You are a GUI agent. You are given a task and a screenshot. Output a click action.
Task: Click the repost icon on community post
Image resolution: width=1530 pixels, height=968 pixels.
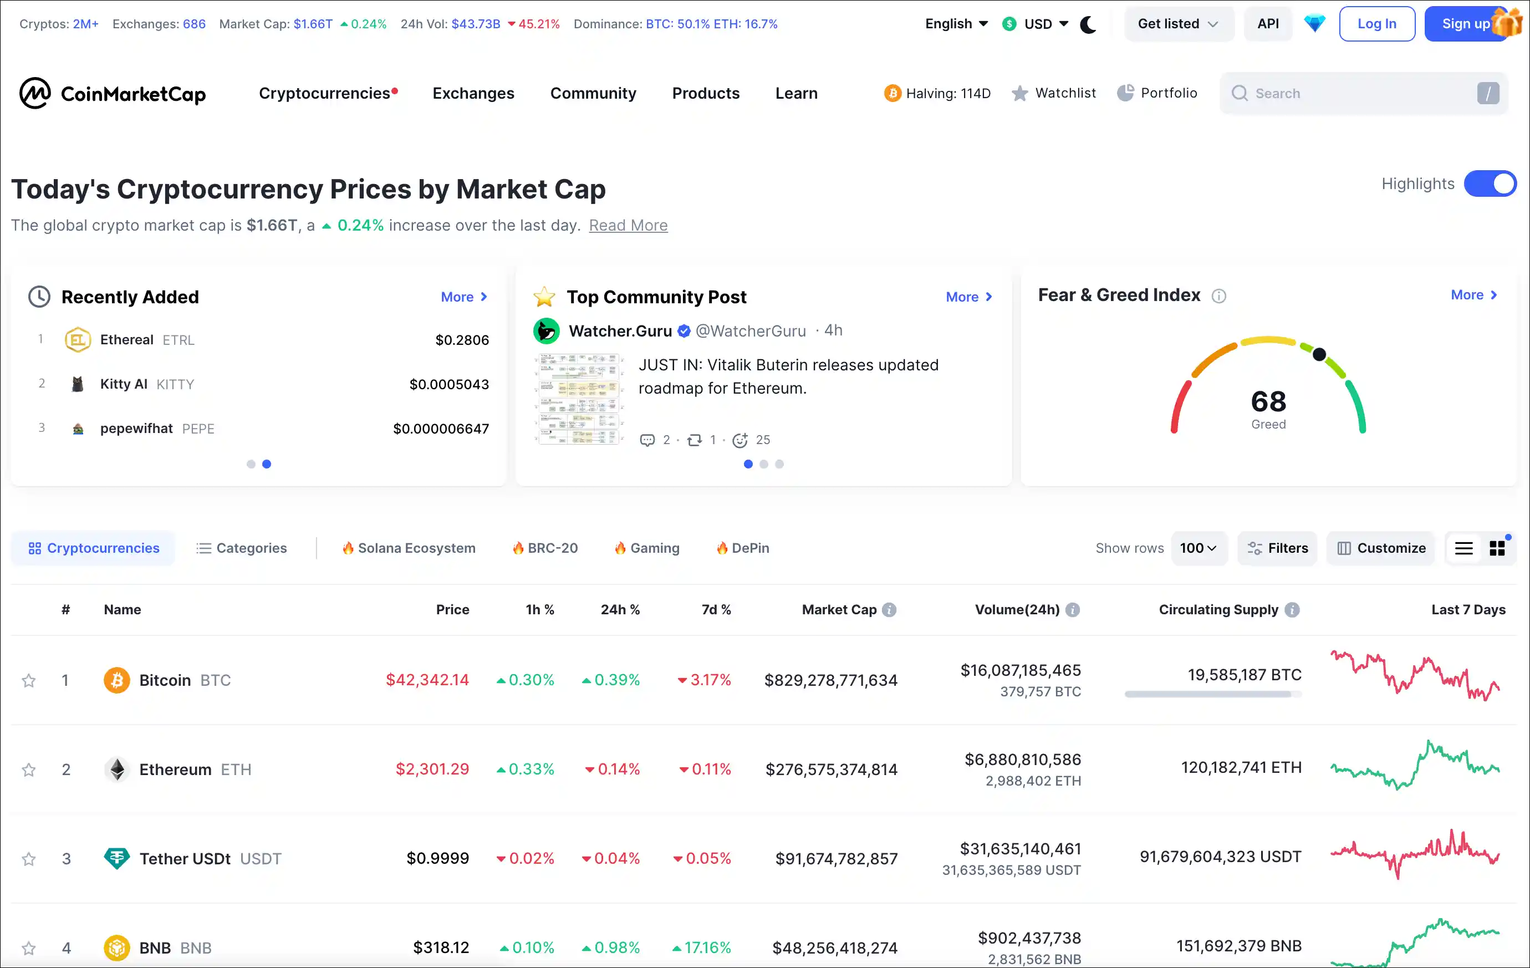(x=695, y=440)
